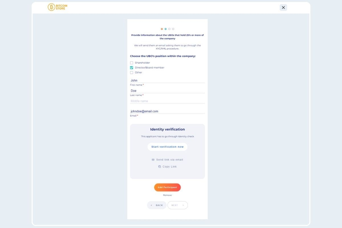
Task: Tick the Other position checkbox
Action: click(x=132, y=72)
